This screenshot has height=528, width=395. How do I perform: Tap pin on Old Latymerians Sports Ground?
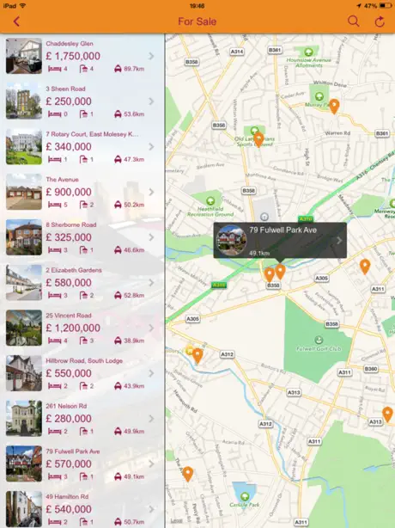point(258,139)
